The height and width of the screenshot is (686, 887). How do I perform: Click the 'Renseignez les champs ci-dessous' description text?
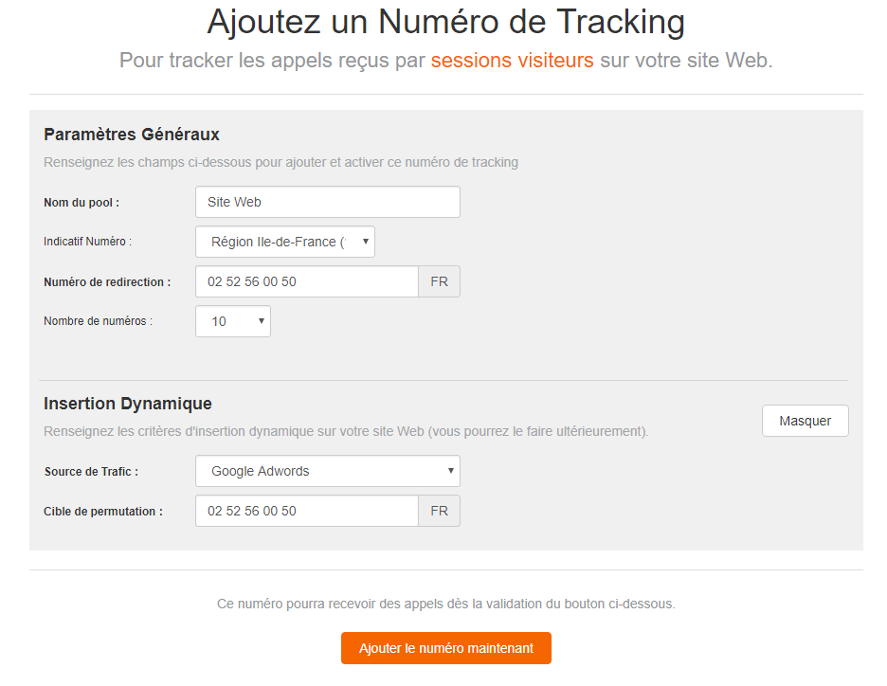281,162
